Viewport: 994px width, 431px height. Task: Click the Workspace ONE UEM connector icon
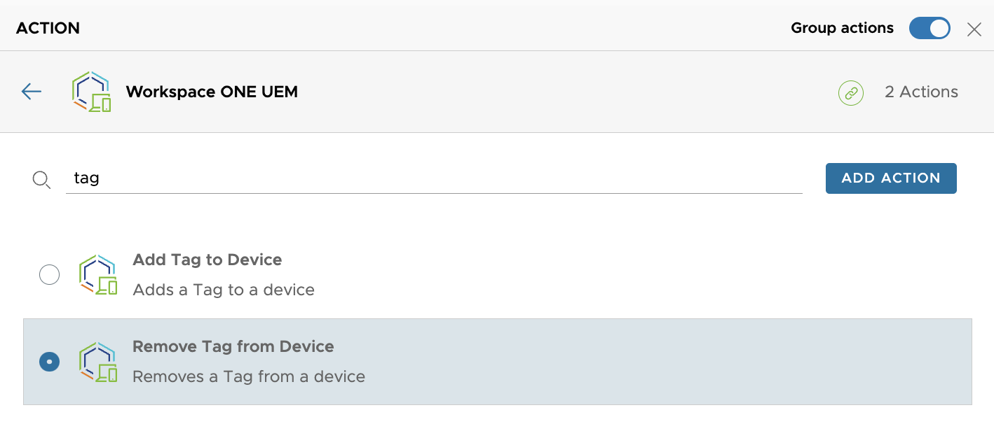tap(92, 92)
